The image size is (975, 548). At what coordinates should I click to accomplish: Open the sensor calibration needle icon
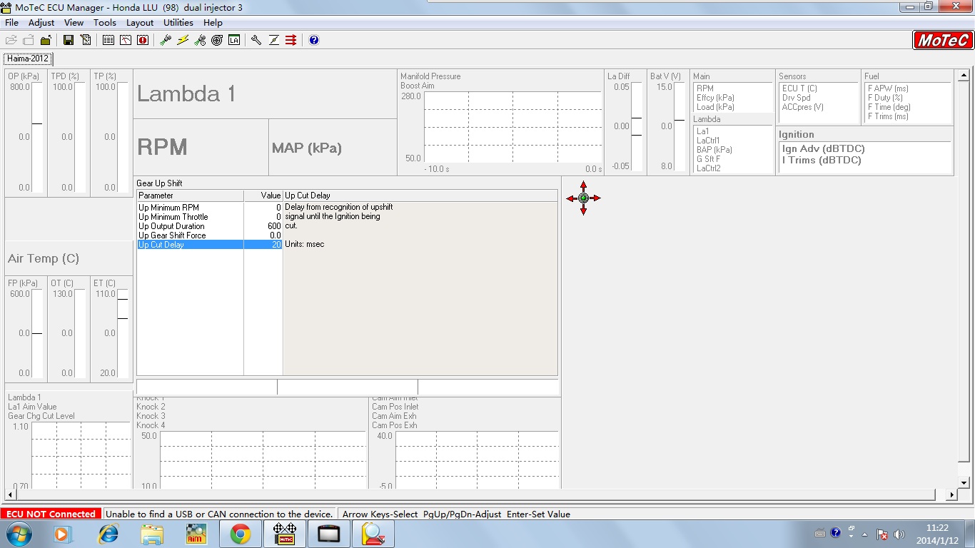click(x=274, y=40)
